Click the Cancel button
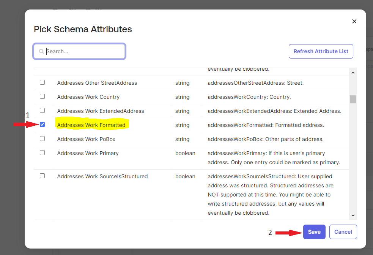 (x=343, y=231)
